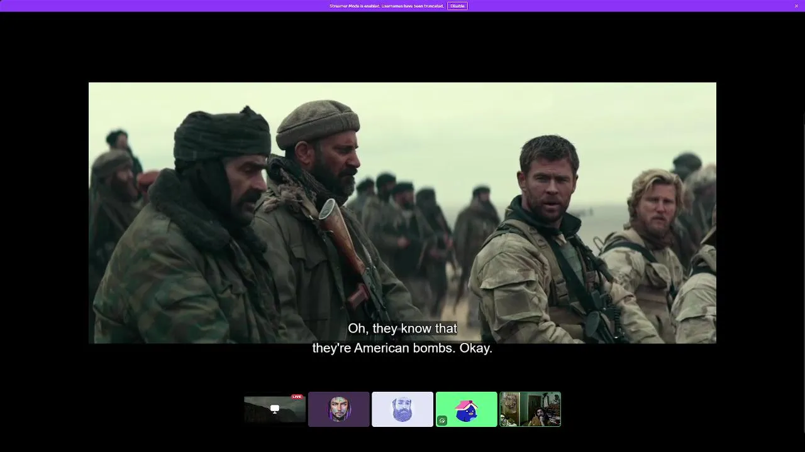Click the muted icon on the green tile
805x452 pixels.
(442, 421)
